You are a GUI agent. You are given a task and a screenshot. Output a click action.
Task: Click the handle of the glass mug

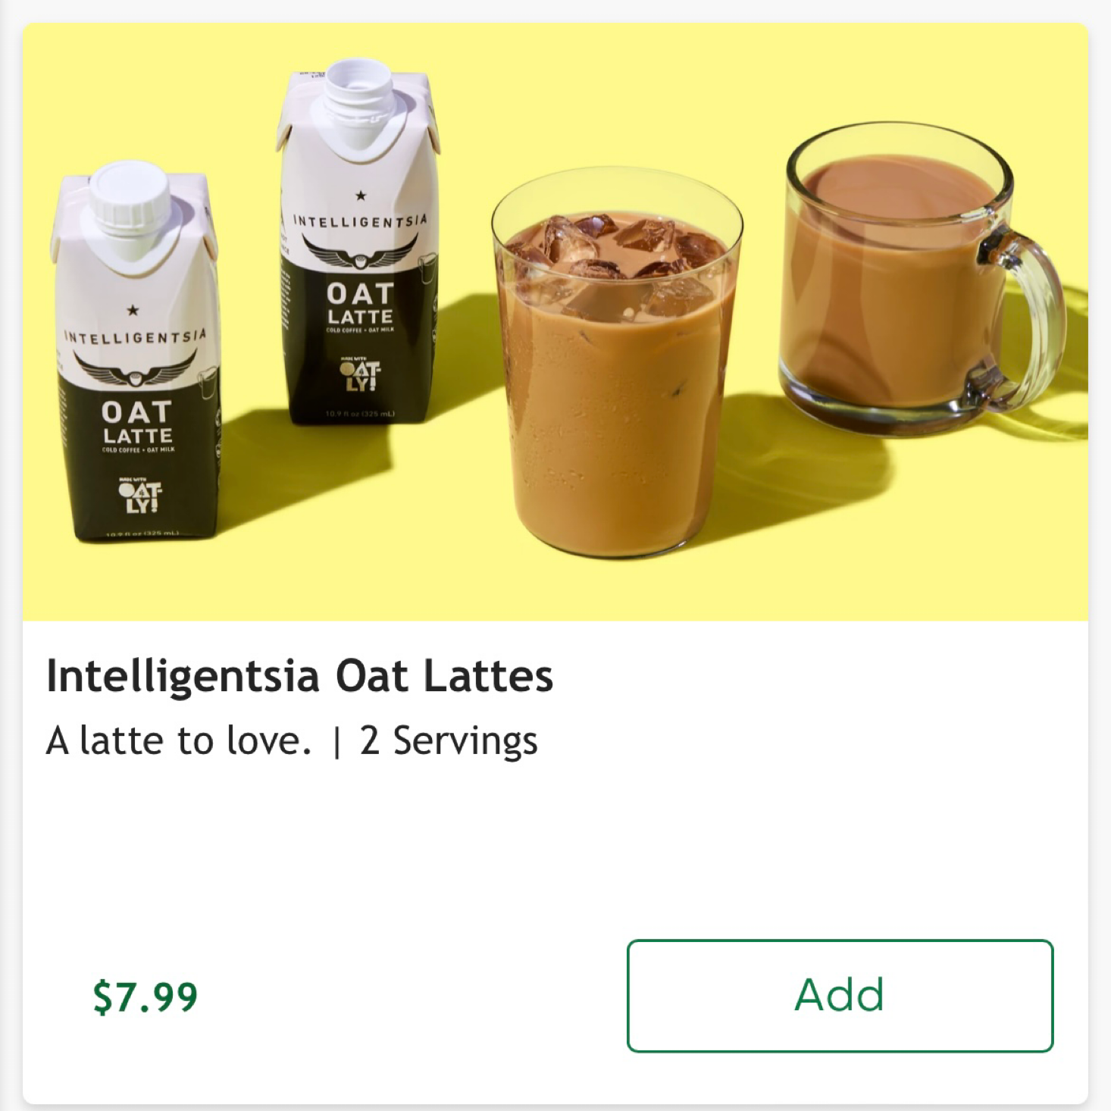coord(1027,318)
